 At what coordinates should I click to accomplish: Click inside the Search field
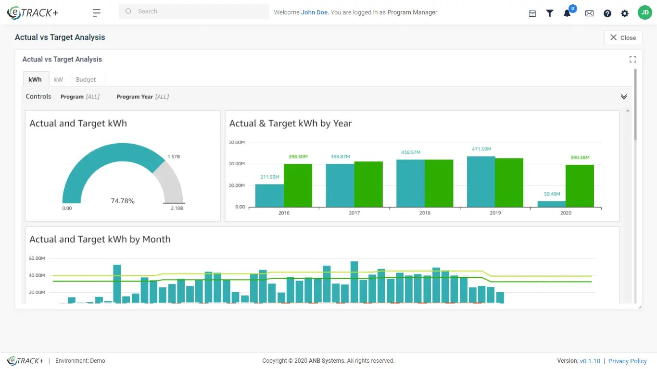pyautogui.click(x=192, y=11)
